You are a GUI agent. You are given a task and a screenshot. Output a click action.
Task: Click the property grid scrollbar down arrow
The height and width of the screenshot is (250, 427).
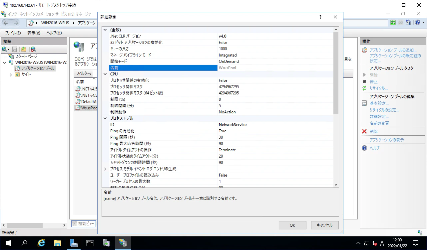[x=336, y=185]
